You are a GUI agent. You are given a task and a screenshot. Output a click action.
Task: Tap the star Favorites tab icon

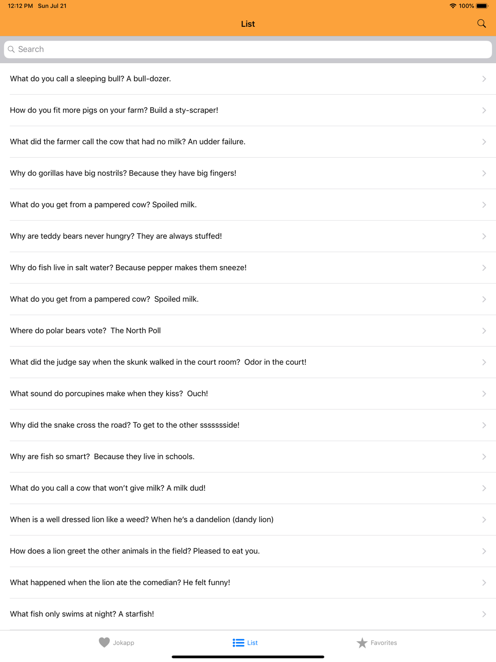click(x=362, y=643)
